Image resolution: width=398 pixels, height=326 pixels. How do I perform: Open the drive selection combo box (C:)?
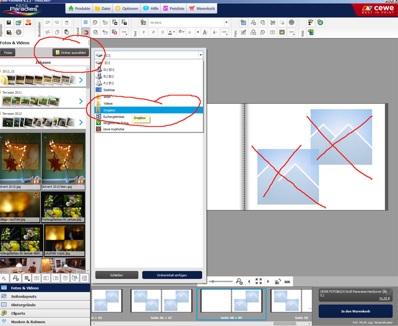coord(149,55)
